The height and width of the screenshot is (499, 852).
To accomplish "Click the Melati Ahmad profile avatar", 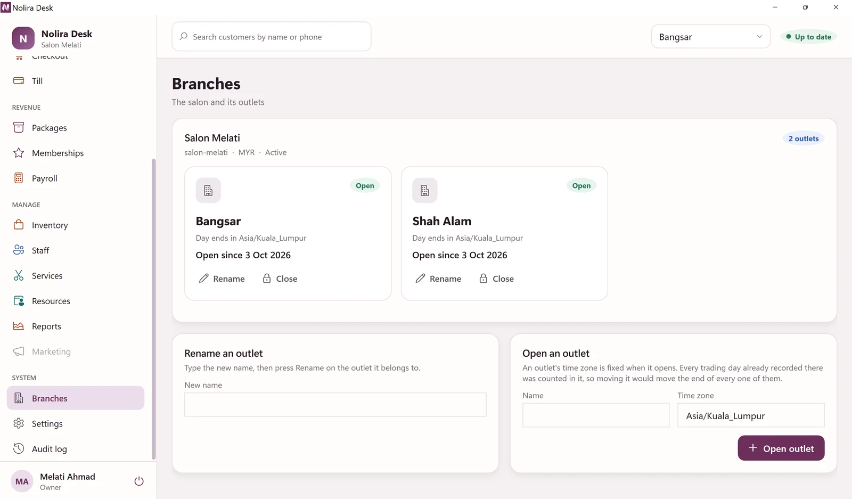I will pyautogui.click(x=22, y=481).
